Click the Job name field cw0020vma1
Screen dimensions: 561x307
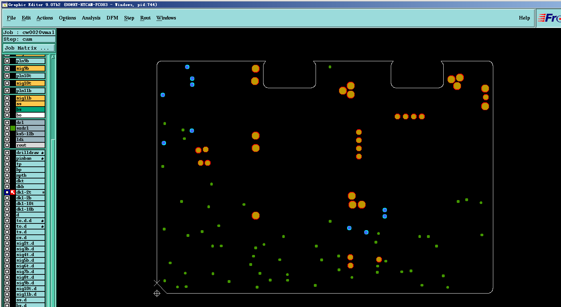[x=29, y=32]
